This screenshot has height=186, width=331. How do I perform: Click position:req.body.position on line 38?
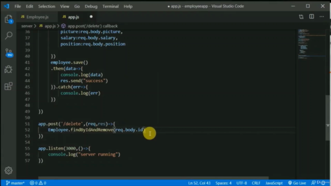coord(93,44)
